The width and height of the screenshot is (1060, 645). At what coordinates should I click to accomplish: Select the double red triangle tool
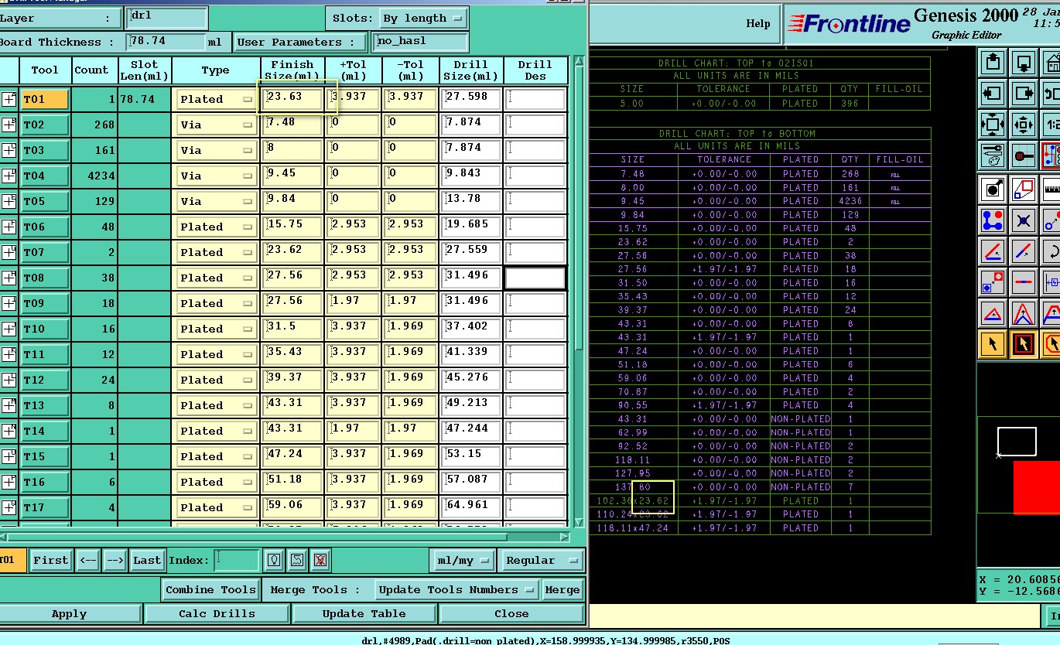tap(1023, 313)
